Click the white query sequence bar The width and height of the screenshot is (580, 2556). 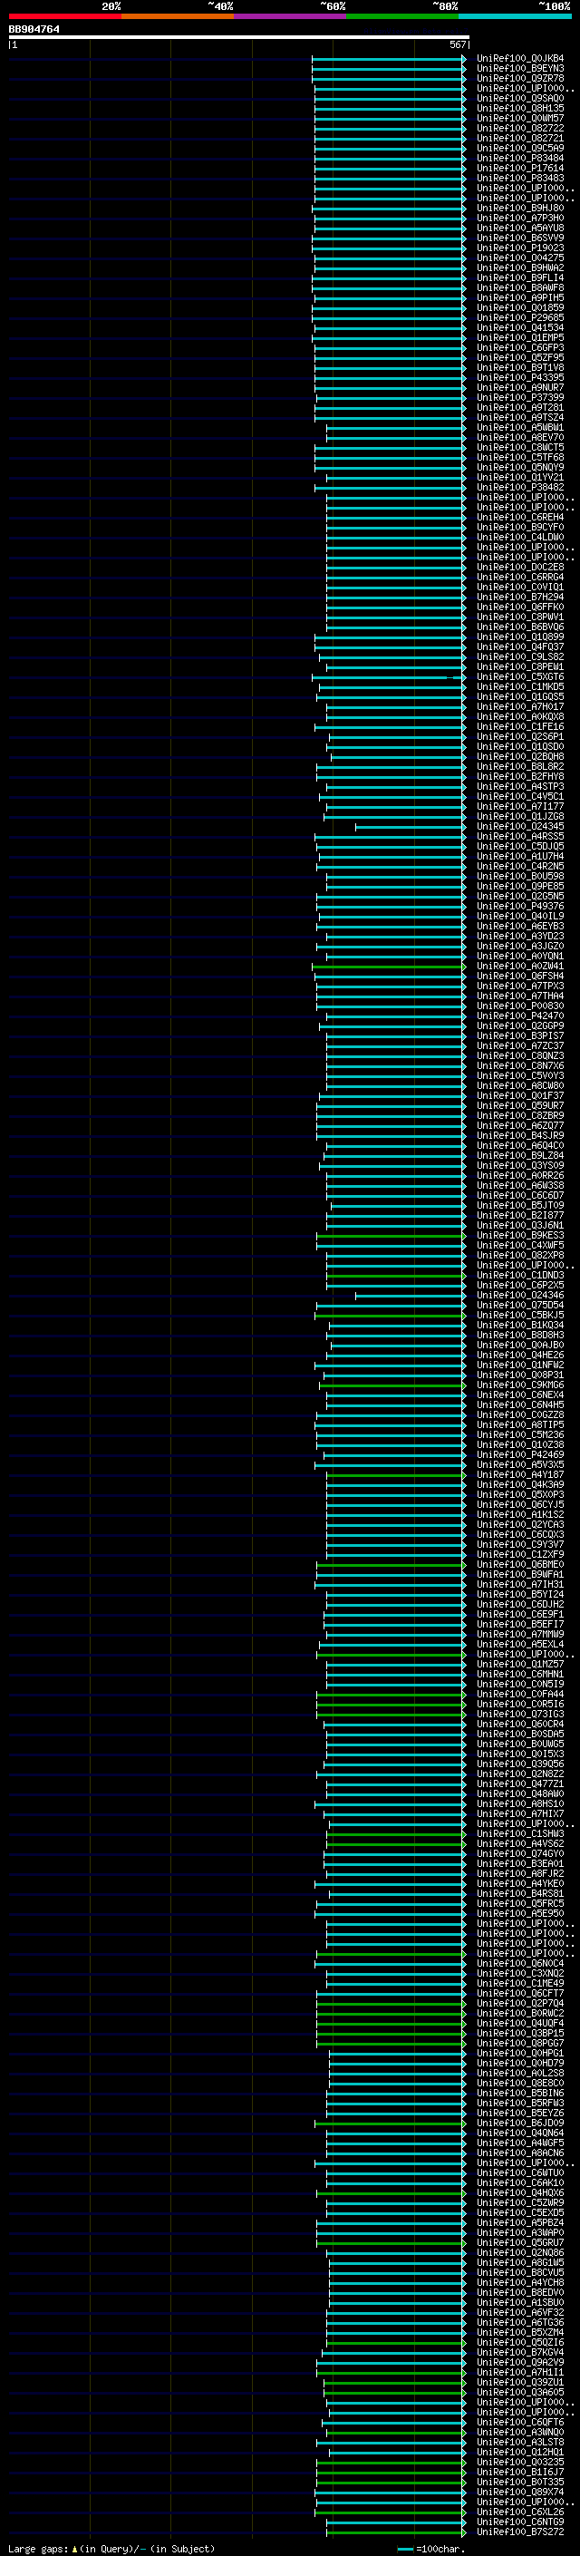[x=239, y=38]
